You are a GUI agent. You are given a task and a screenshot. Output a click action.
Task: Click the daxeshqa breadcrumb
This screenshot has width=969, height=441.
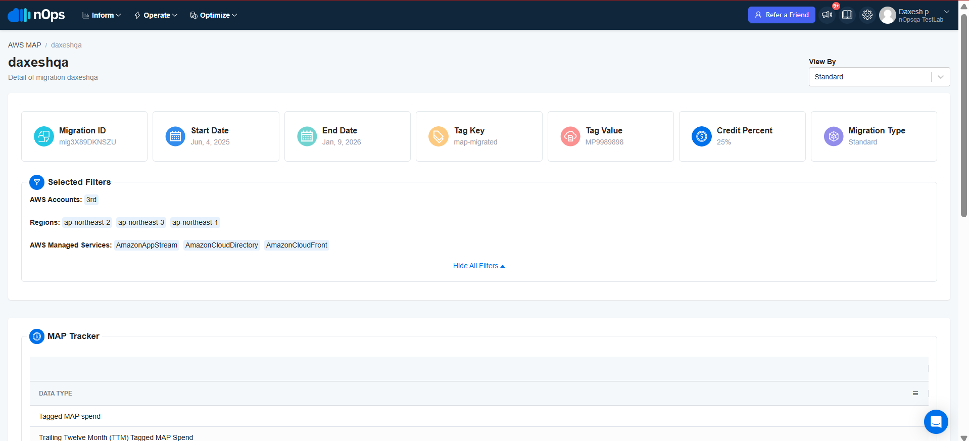pyautogui.click(x=66, y=45)
